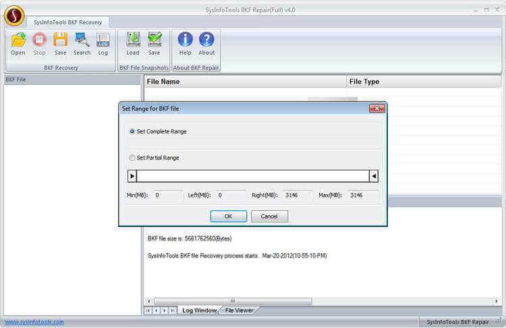The image size is (506, 328).
Task: Select Set Complete Range radio button
Action: click(132, 131)
